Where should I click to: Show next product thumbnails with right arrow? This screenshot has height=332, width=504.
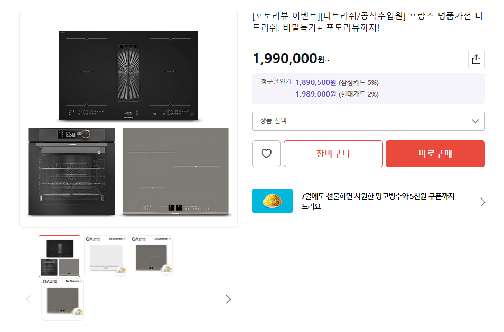[x=228, y=299]
